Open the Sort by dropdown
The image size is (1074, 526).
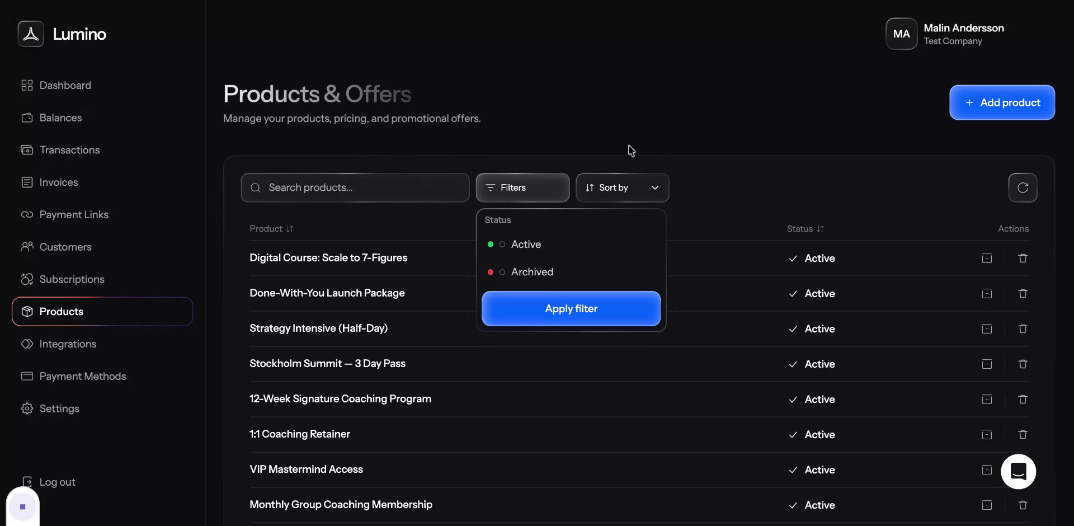click(622, 188)
